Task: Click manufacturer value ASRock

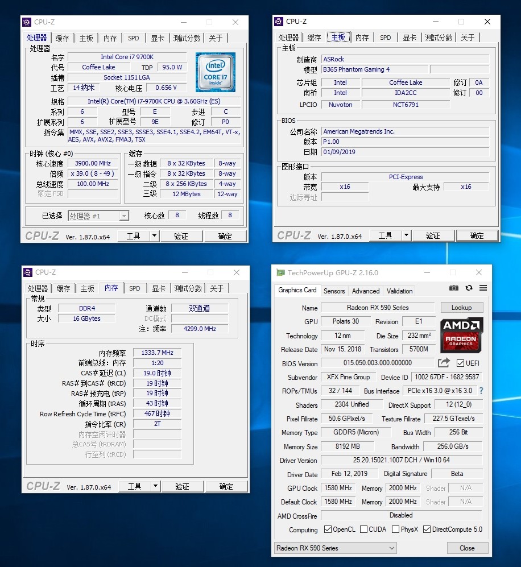Action: pyautogui.click(x=406, y=59)
